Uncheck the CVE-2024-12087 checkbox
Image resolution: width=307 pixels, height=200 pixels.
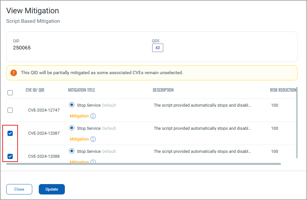pos(10,133)
